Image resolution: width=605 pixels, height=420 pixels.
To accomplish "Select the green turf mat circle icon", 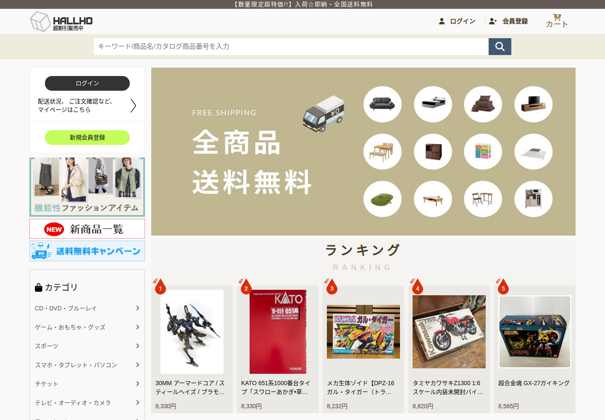I will (x=382, y=199).
